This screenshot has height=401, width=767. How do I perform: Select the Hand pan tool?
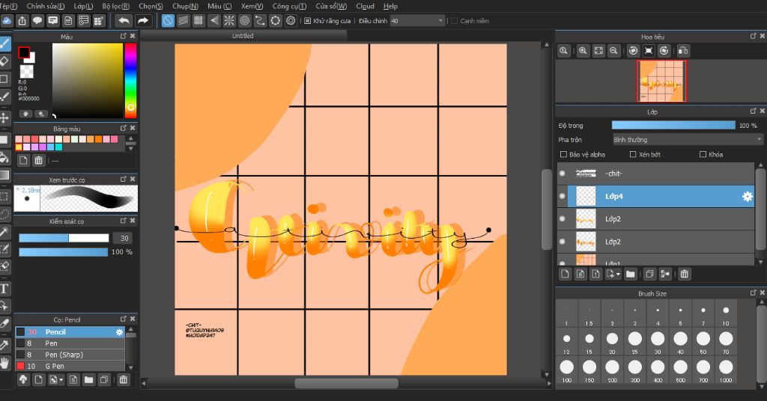click(5, 363)
